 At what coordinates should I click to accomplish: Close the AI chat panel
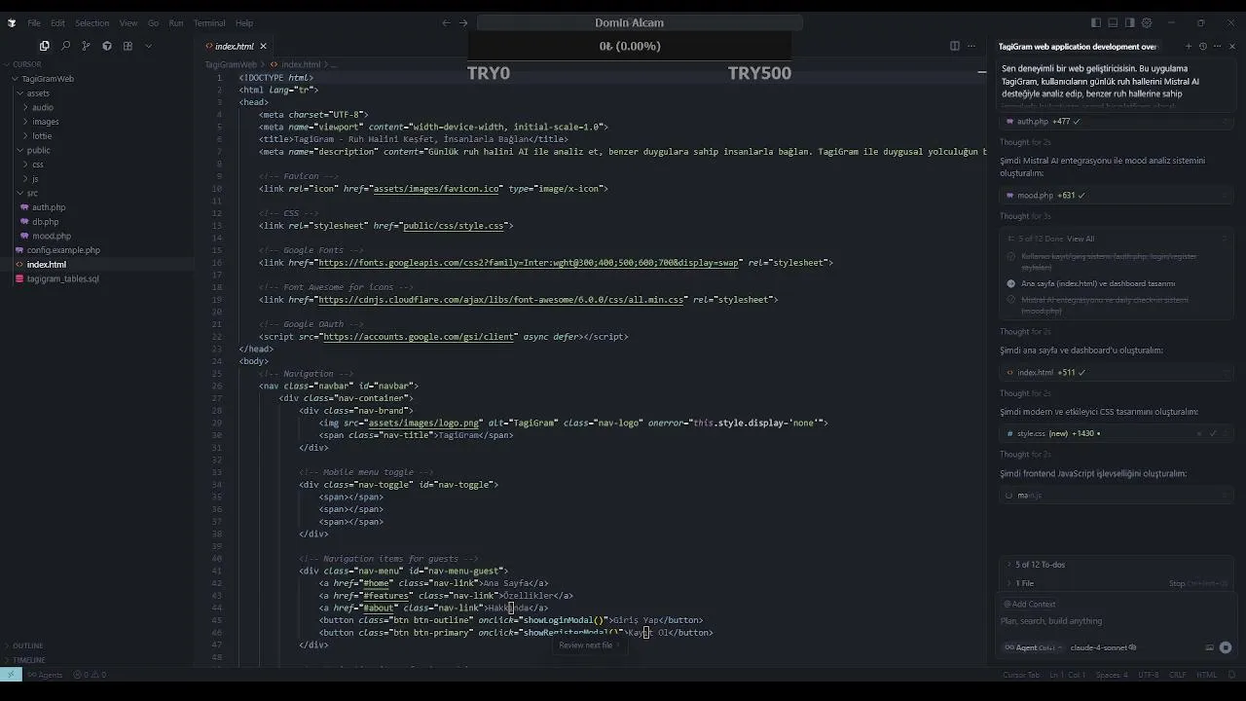point(1232,46)
